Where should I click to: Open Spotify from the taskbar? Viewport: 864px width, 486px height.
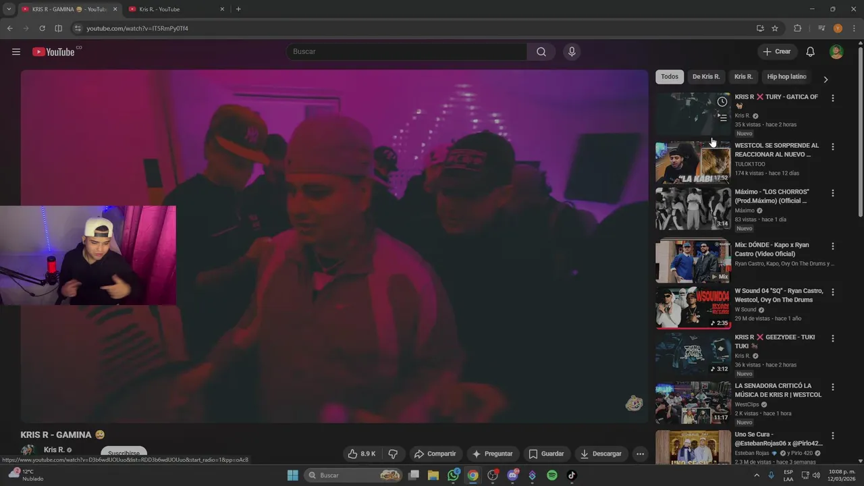pyautogui.click(x=551, y=475)
